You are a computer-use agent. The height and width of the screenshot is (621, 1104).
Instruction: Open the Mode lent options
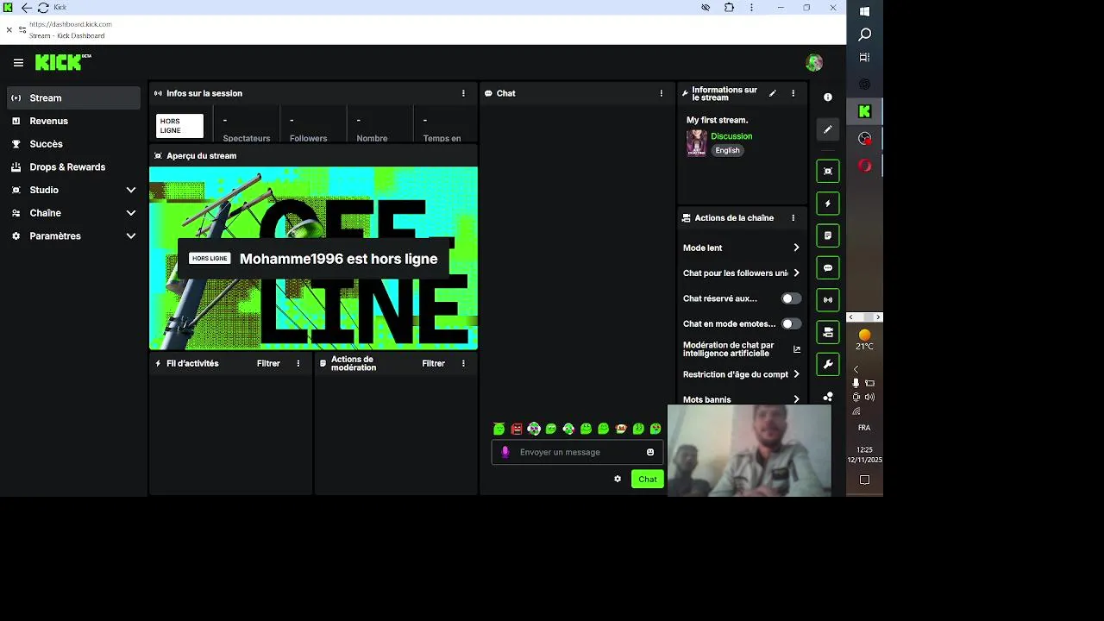point(742,248)
